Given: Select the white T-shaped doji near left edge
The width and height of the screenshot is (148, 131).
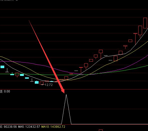Looking at the screenshot, I should [7, 70].
